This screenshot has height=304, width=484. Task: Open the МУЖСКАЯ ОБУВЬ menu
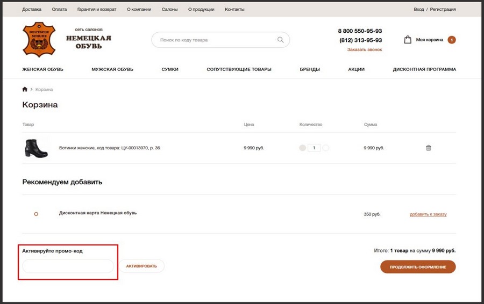coord(112,69)
